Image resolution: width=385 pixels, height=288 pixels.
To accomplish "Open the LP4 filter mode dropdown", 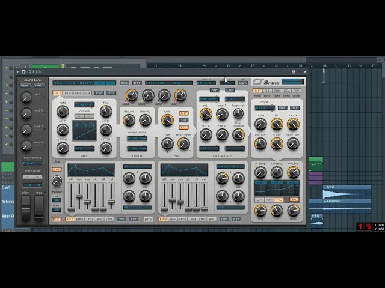I will coord(235,99).
